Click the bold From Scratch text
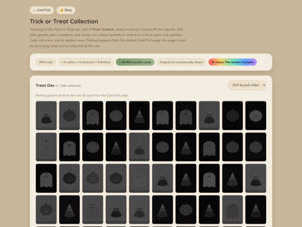The height and width of the screenshot is (227, 302). (103, 29)
